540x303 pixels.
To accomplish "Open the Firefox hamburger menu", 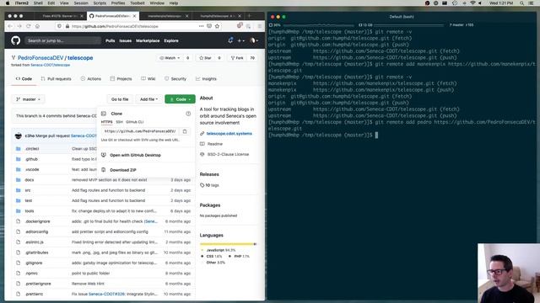I will click(x=260, y=26).
